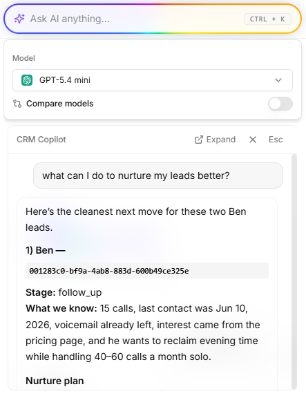This screenshot has height=398, width=306.
Task: Click the Expand external-link icon
Action: (x=199, y=140)
